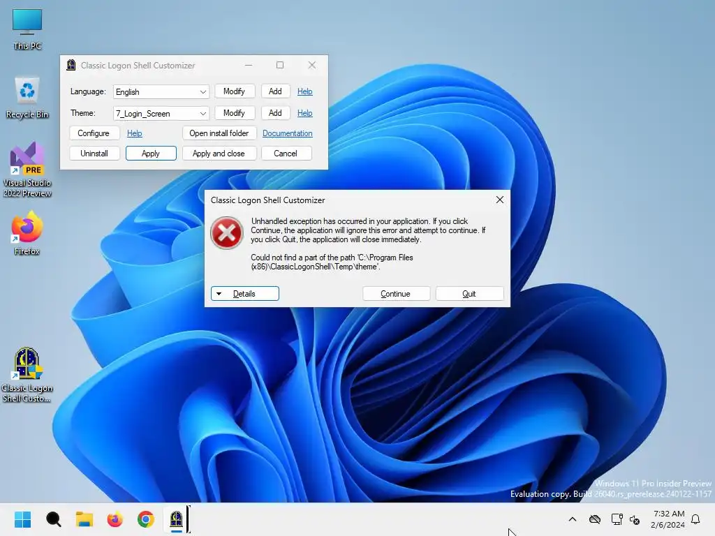Click Add next to Language
Image resolution: width=715 pixels, height=536 pixels.
point(275,91)
